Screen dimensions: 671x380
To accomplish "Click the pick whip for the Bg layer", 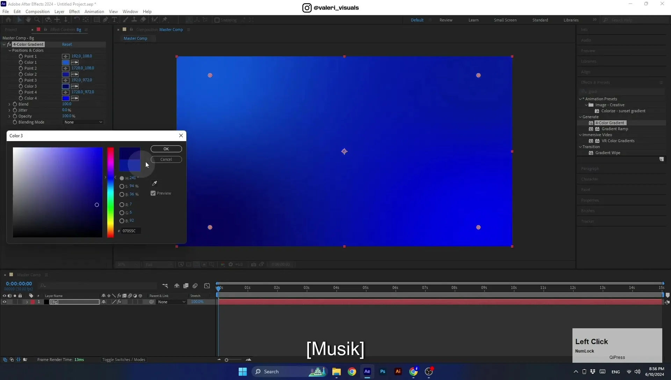I will pyautogui.click(x=151, y=302).
